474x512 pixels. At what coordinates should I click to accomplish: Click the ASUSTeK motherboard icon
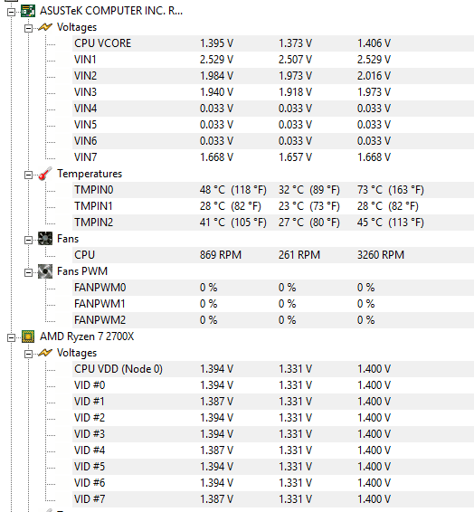(28, 11)
